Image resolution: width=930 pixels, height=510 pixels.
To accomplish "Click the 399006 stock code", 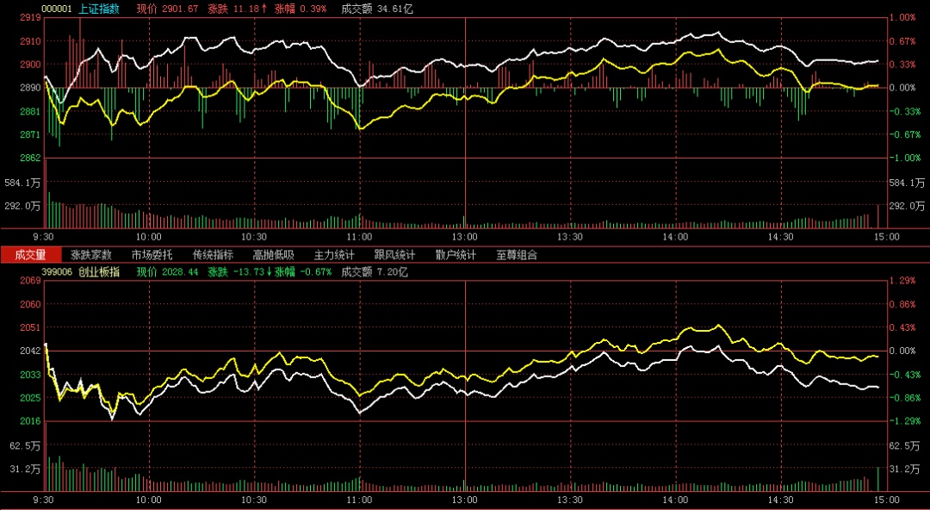I will pos(57,271).
